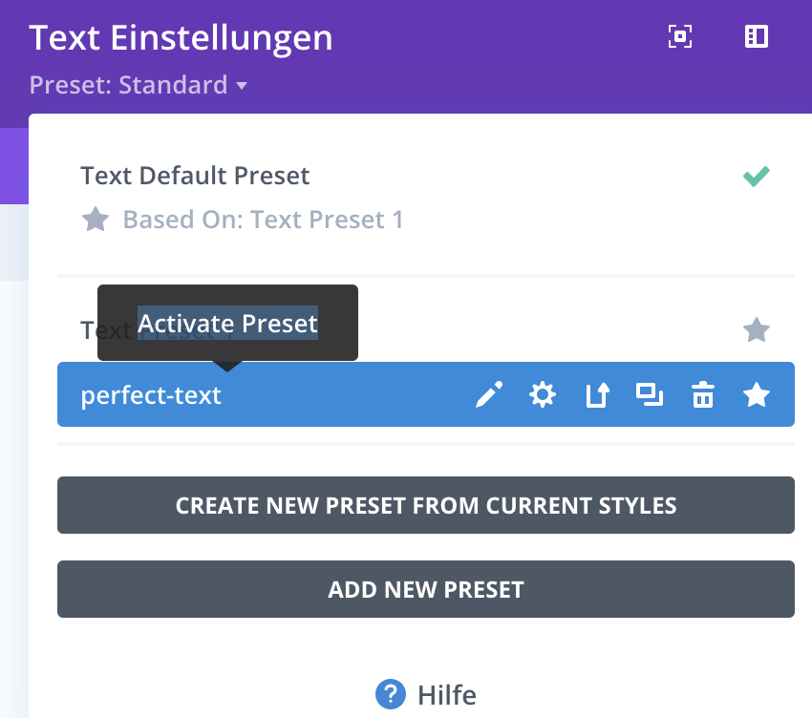812x718 pixels.
Task: Click the blue question mark help icon
Action: coord(391,694)
